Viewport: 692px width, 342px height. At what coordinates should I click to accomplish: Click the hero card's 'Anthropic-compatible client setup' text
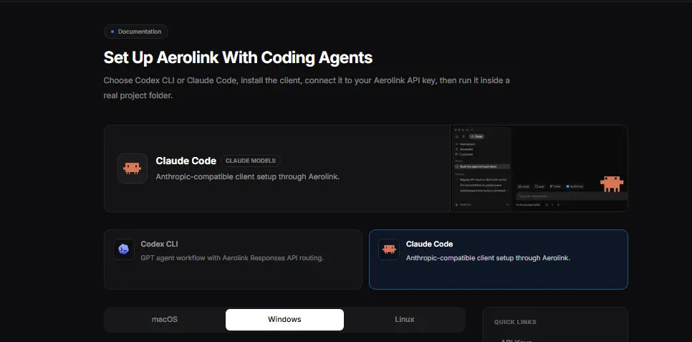[x=248, y=177]
